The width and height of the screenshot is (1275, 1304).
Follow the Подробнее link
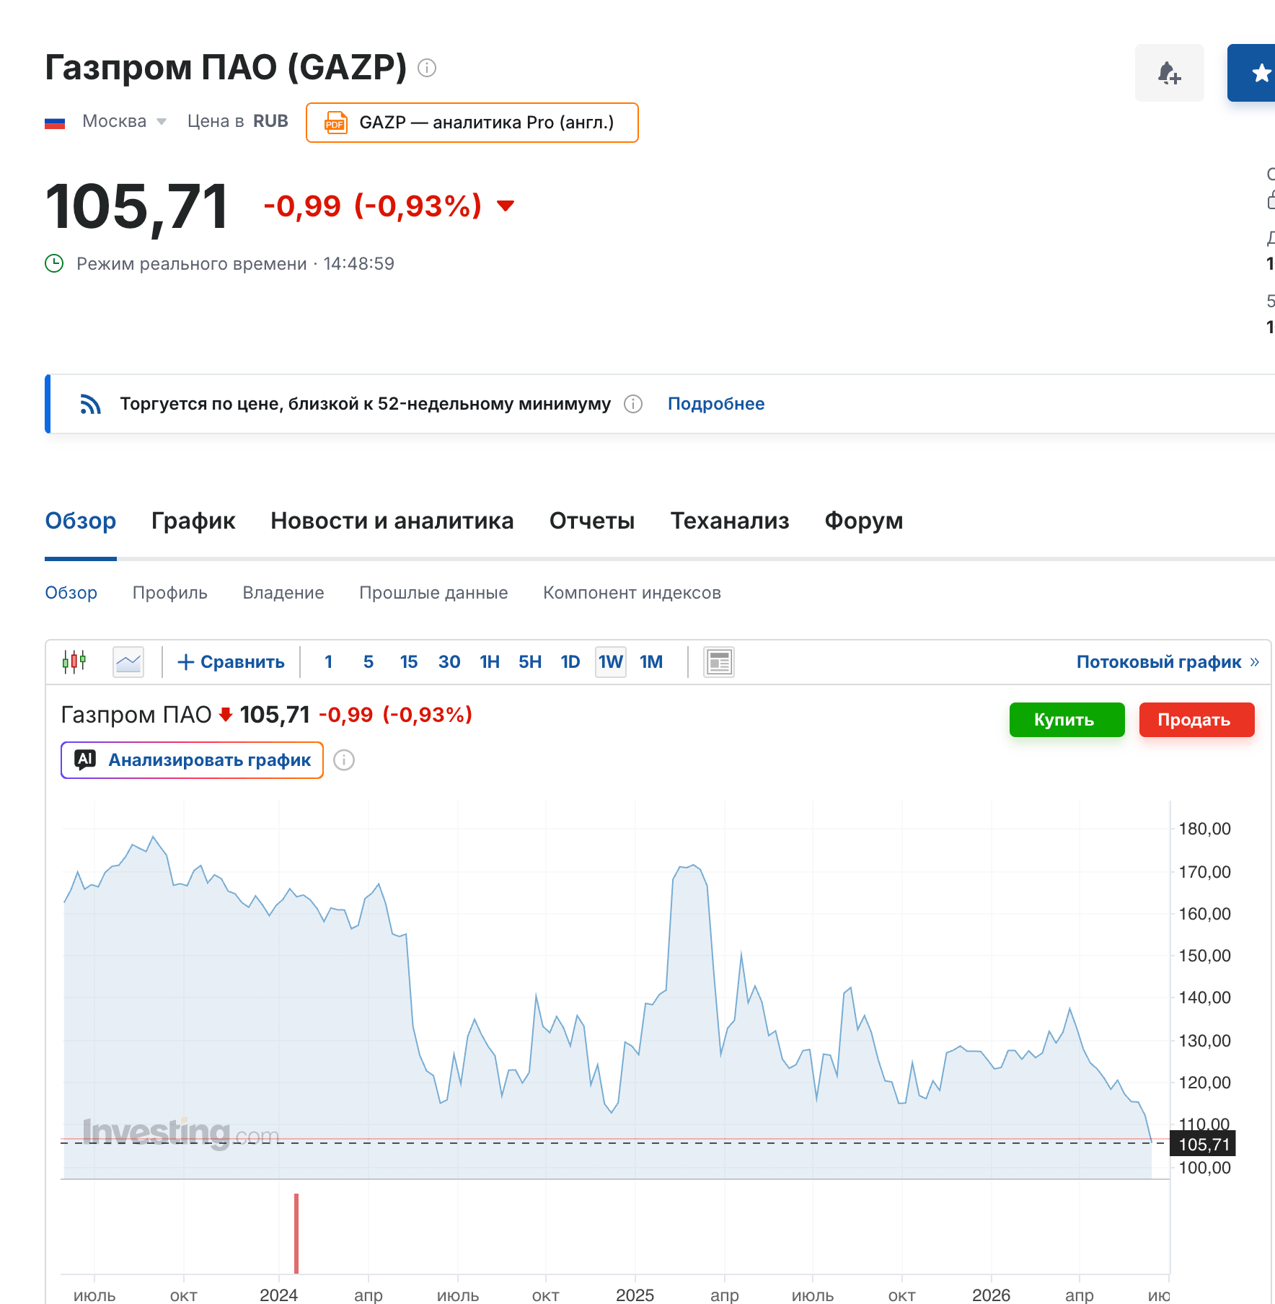pyautogui.click(x=716, y=404)
